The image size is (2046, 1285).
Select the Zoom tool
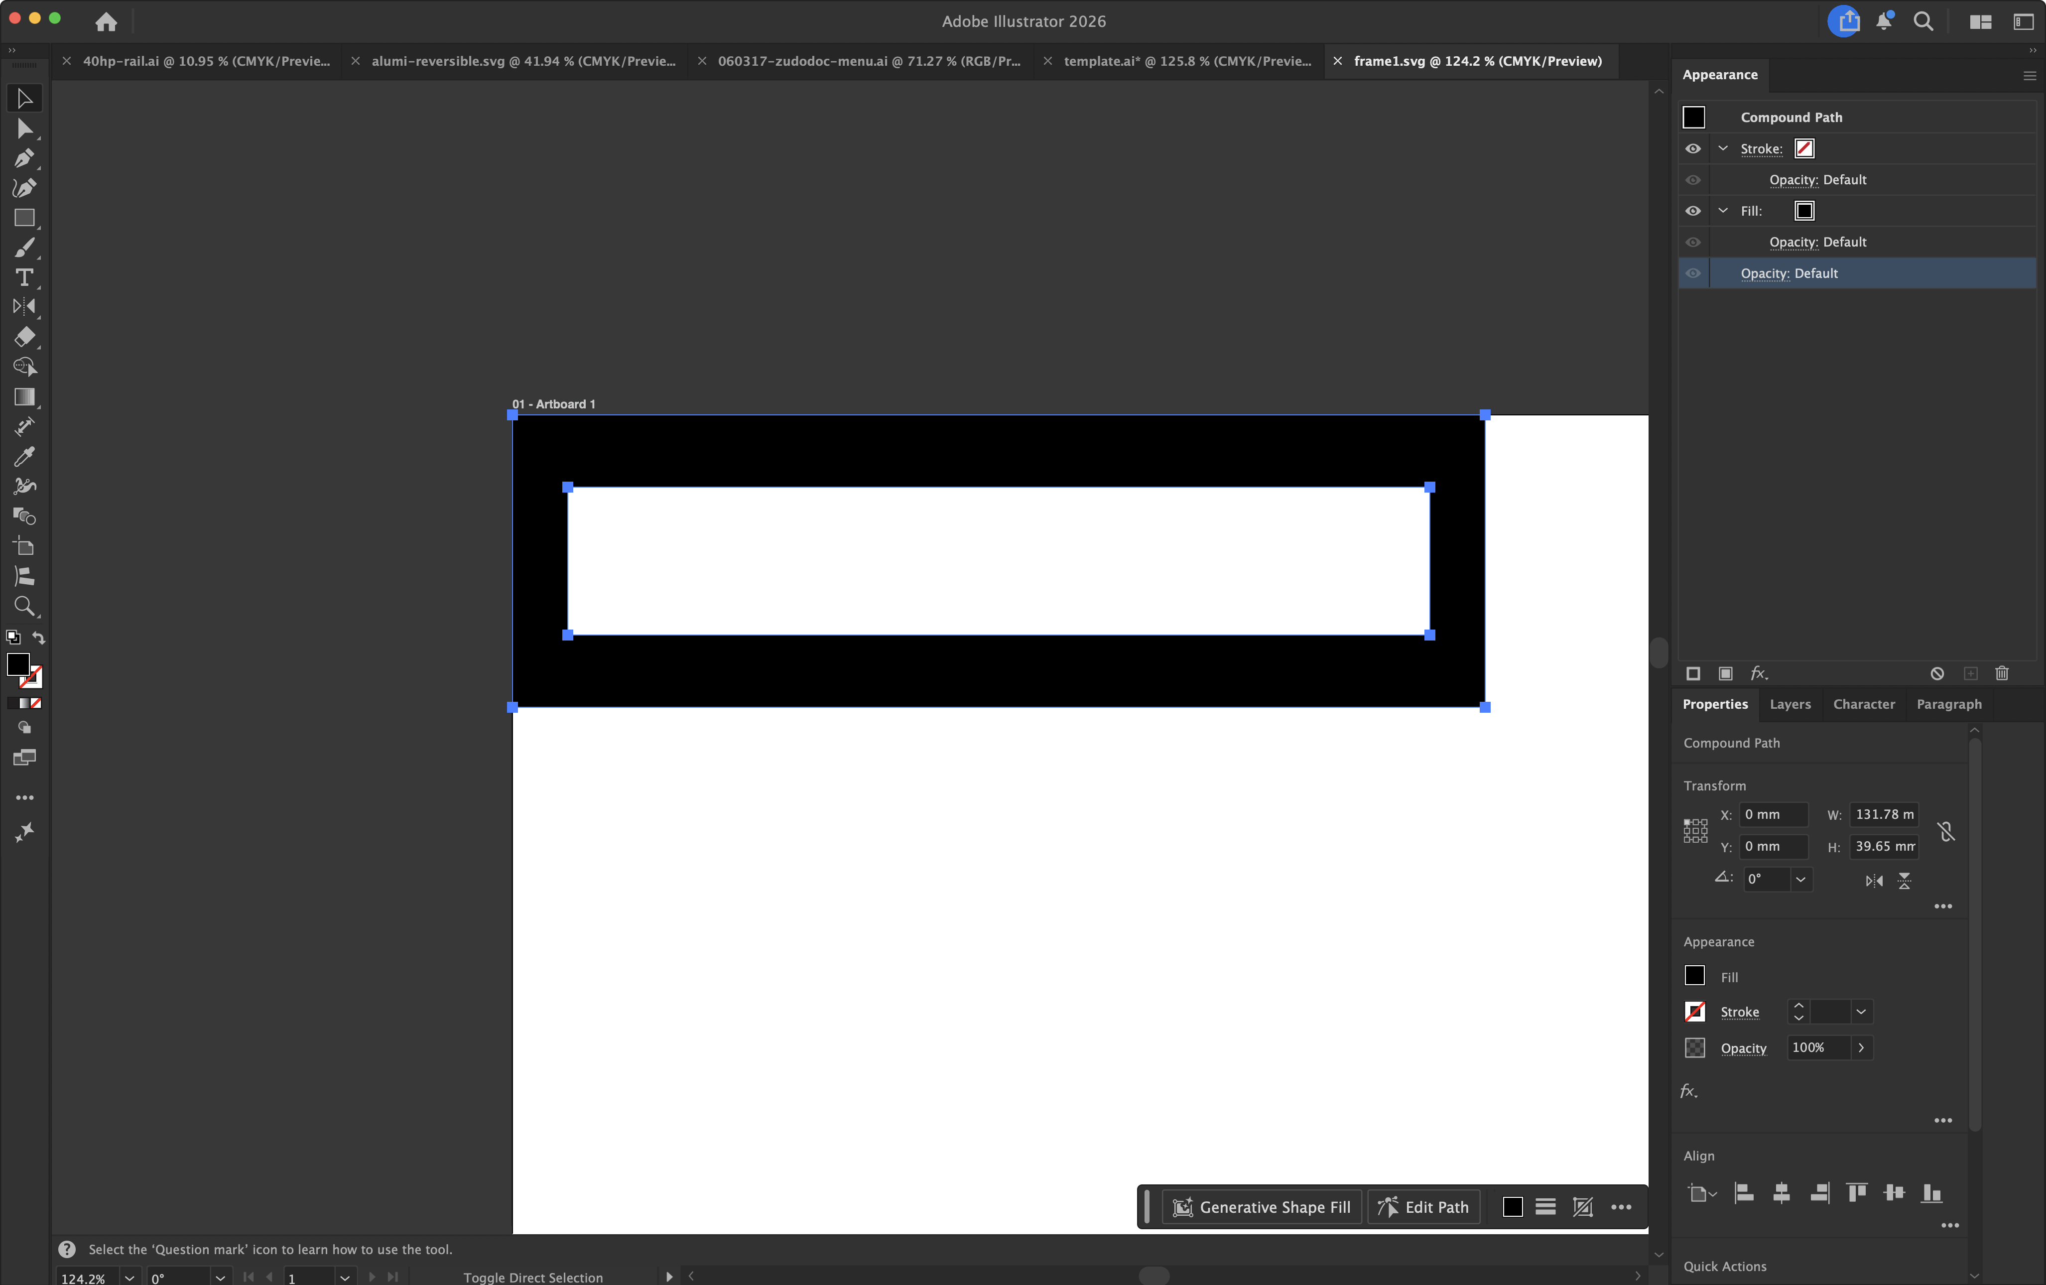[24, 606]
